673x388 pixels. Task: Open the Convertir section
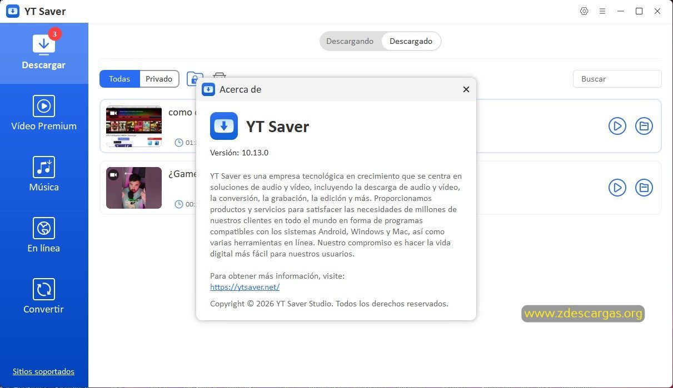44,297
